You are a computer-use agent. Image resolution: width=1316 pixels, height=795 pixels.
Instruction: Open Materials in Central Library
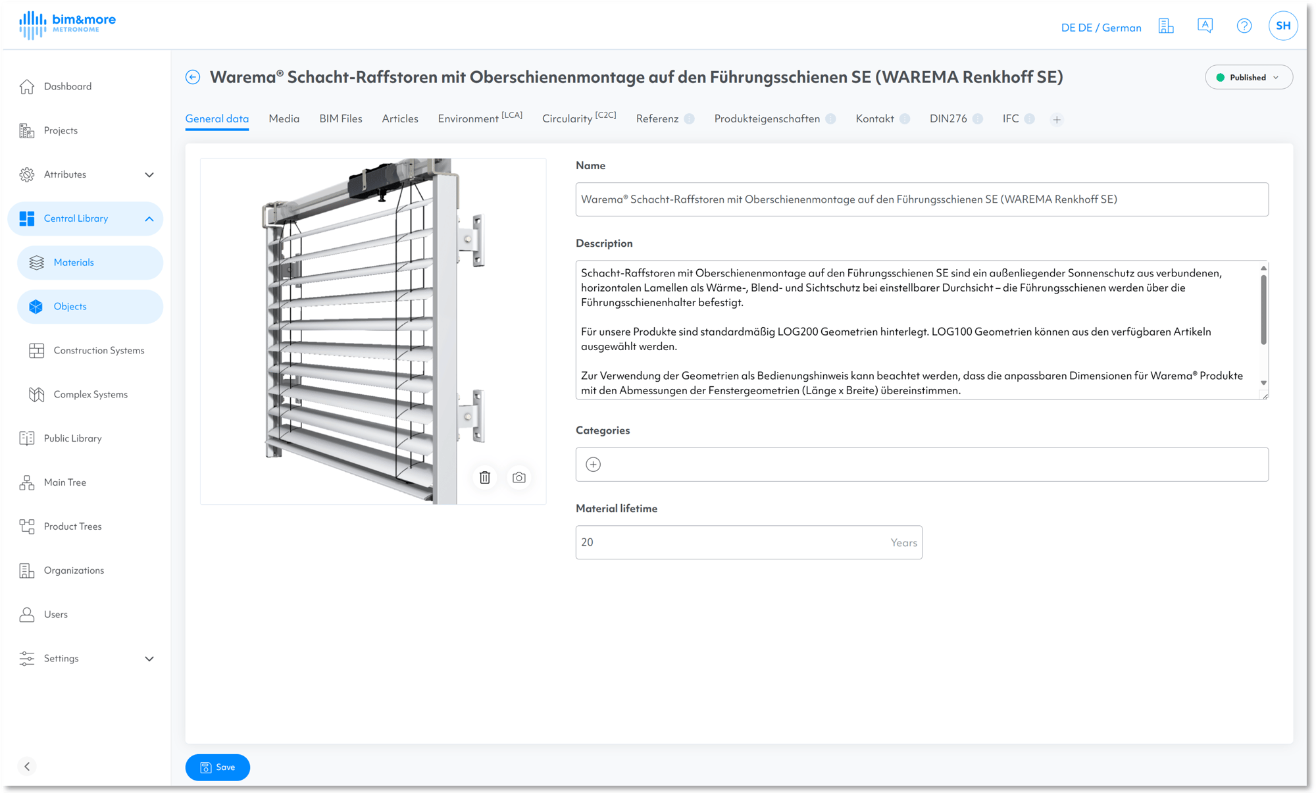tap(90, 263)
